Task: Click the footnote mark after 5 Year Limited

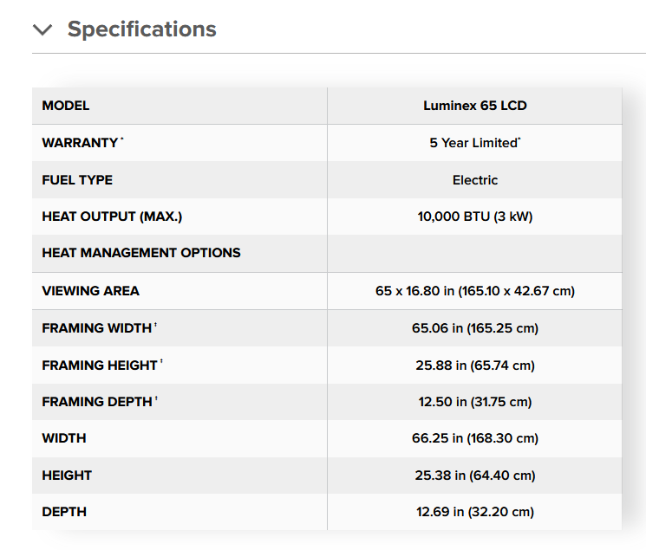Action: point(519,139)
